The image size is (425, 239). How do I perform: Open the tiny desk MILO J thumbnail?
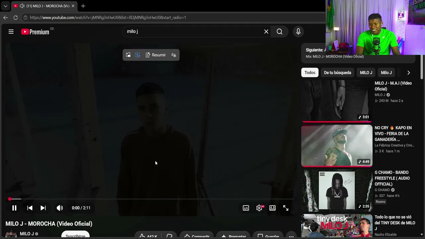click(x=337, y=226)
